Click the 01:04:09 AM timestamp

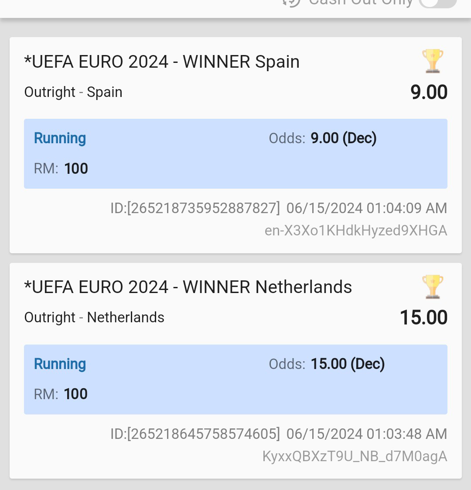[406, 208]
